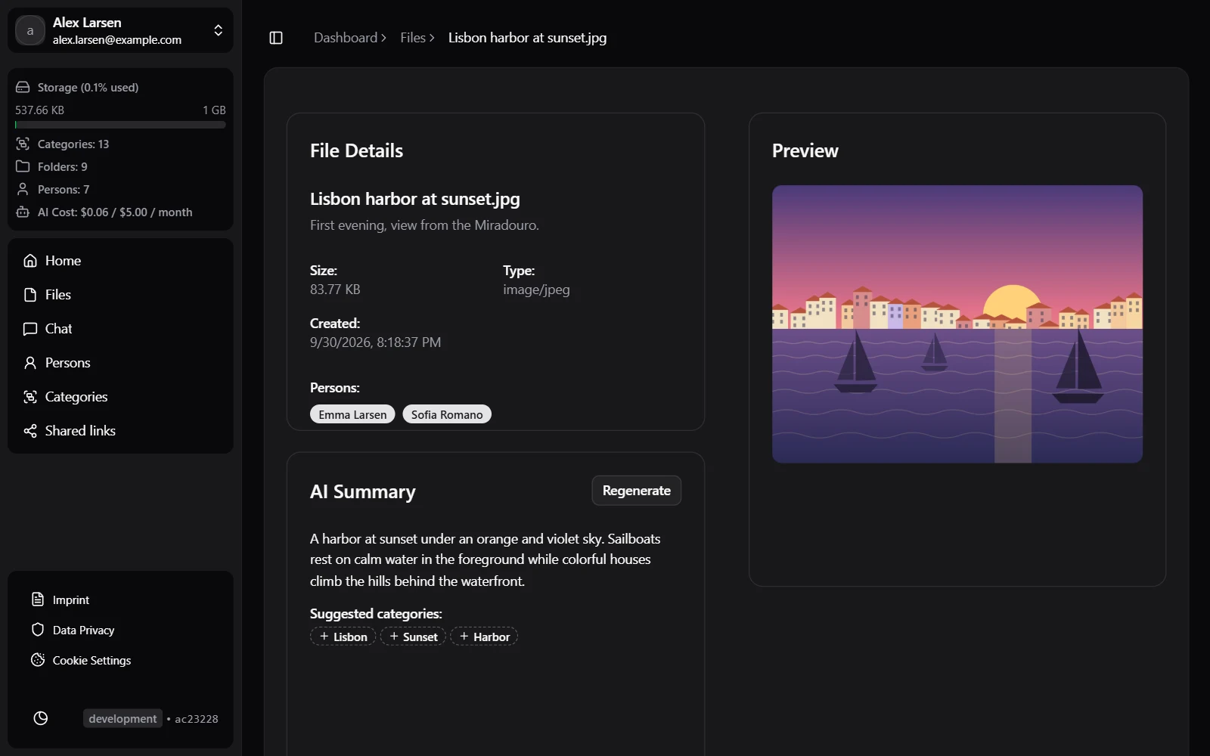Image resolution: width=1210 pixels, height=756 pixels.
Task: Click the Dashboard breadcrumb
Action: (346, 38)
